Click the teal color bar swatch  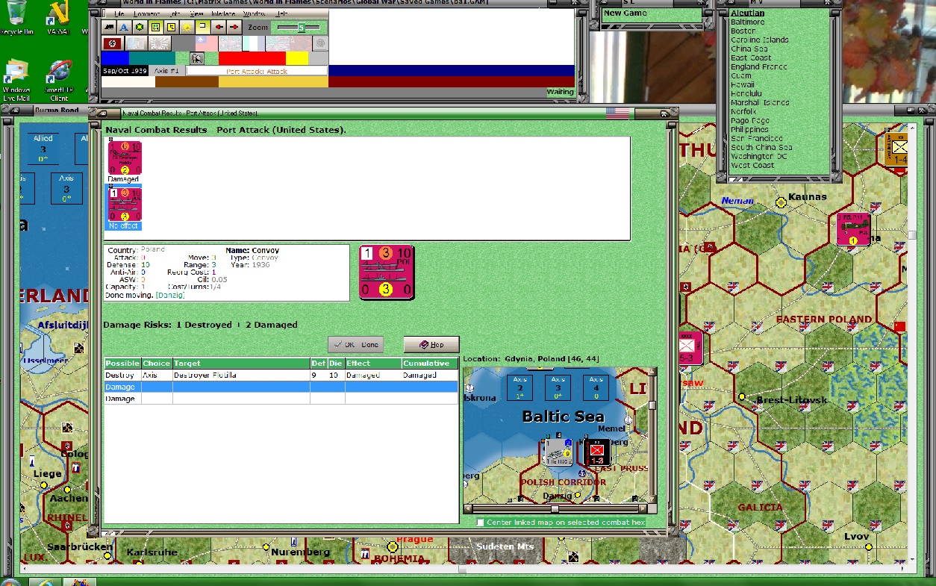pyautogui.click(x=152, y=57)
